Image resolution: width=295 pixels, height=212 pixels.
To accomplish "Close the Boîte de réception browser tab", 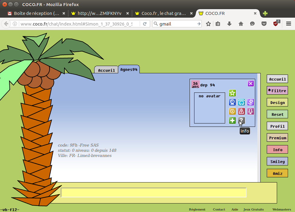I will [x=64, y=13].
